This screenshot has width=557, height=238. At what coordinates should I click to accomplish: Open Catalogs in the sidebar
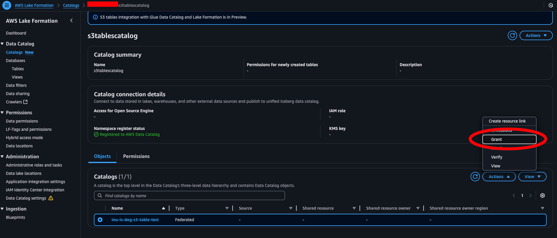[x=14, y=52]
